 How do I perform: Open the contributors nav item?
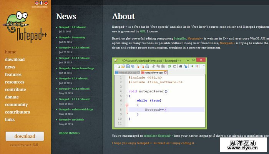18,112
